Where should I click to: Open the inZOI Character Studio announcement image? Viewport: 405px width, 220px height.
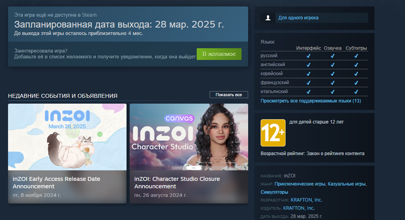189,137
